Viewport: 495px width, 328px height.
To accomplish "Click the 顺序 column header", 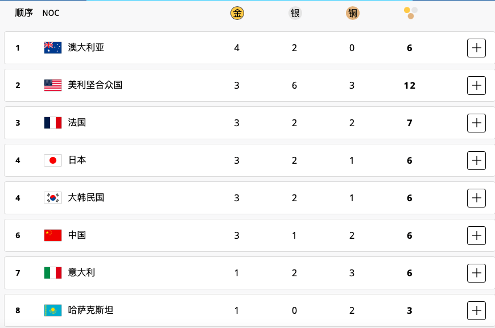I will 23,13.
